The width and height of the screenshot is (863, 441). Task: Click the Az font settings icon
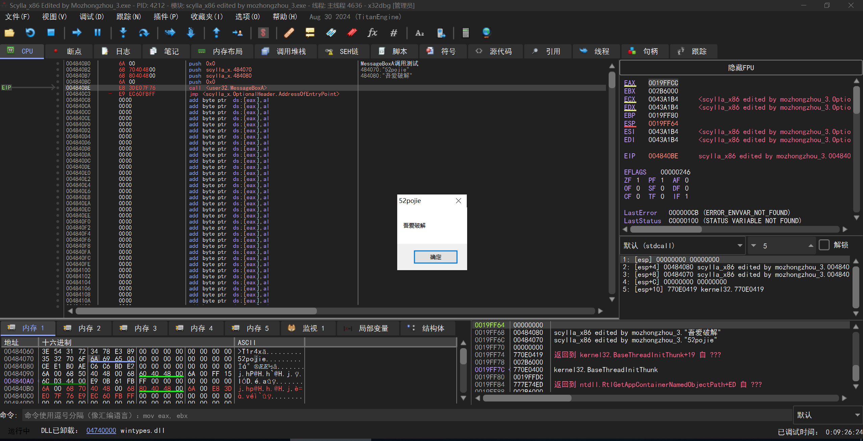pyautogui.click(x=420, y=33)
